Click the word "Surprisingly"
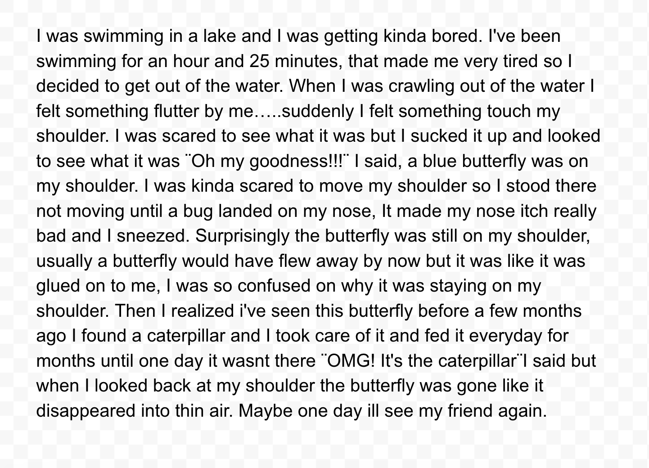The width and height of the screenshot is (649, 468). (x=242, y=236)
